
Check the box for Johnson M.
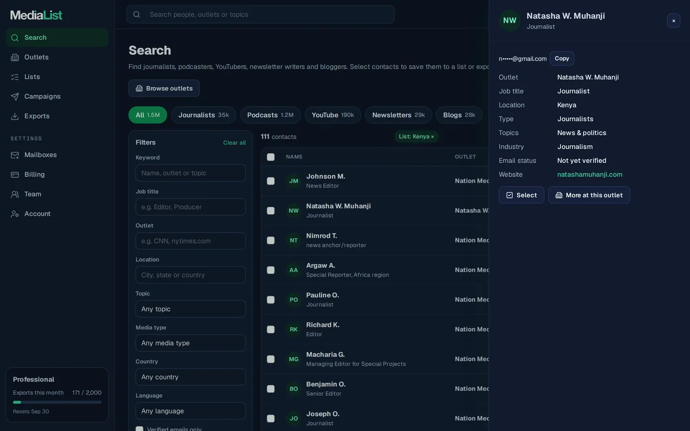click(271, 181)
